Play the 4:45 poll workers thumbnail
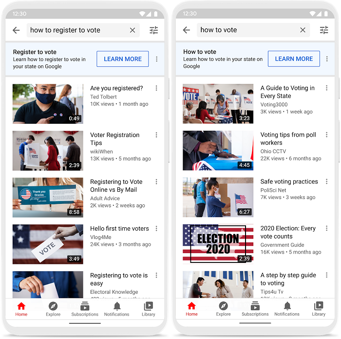 click(218, 150)
